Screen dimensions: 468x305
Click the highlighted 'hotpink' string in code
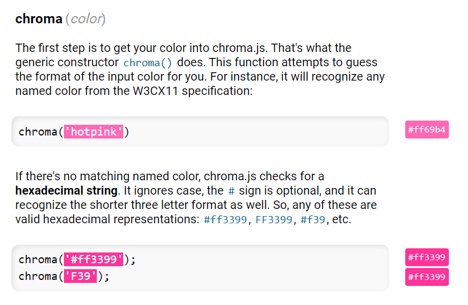click(94, 132)
